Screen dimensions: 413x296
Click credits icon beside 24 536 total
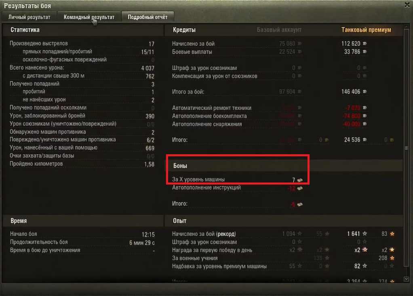click(x=365, y=140)
